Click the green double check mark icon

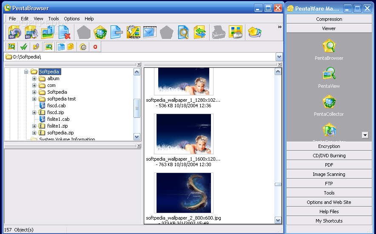tap(24, 47)
